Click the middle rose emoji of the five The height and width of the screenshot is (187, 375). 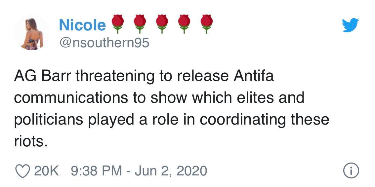[x=162, y=24]
